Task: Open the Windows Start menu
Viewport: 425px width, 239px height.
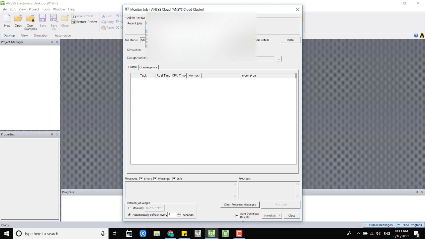Action: point(6,233)
